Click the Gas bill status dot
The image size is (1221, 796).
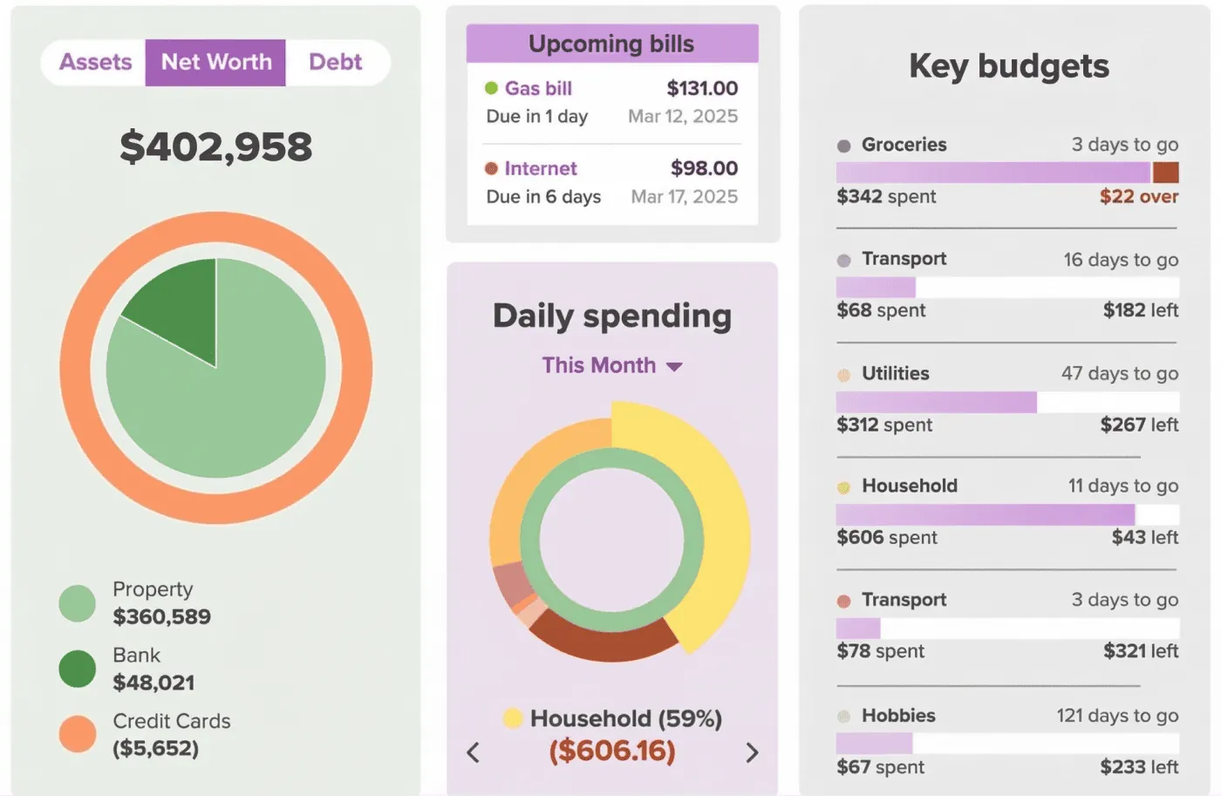click(492, 88)
